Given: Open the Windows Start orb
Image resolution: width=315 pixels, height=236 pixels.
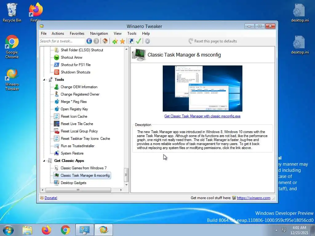Looking at the screenshot, I should click(x=8, y=230).
